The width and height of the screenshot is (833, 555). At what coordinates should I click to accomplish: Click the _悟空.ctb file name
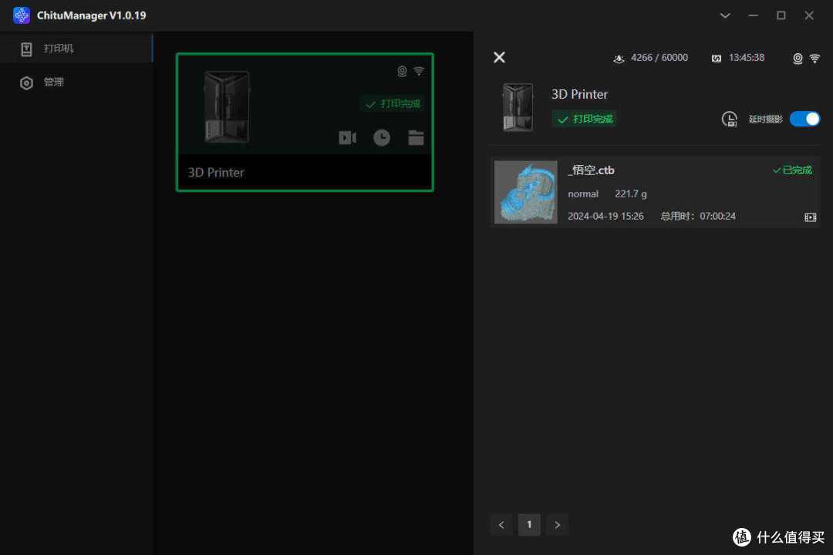point(591,170)
